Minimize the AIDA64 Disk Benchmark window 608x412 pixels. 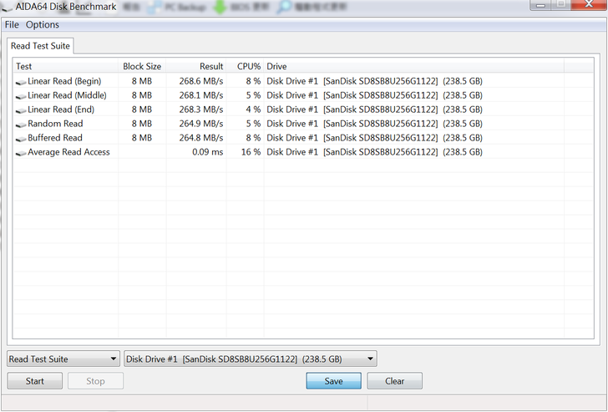coord(541,5)
